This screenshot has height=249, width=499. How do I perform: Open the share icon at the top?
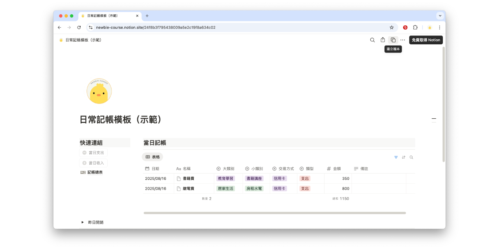coord(382,40)
